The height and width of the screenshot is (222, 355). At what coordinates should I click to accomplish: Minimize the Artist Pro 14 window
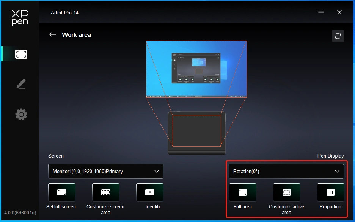(321, 12)
